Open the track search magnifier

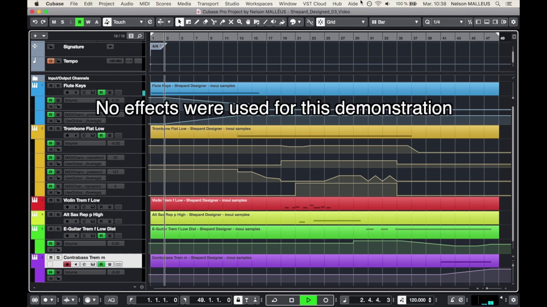[139, 36]
